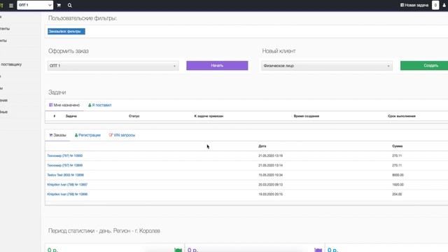Click the date '21.05.2020 13:19'

coord(271,155)
